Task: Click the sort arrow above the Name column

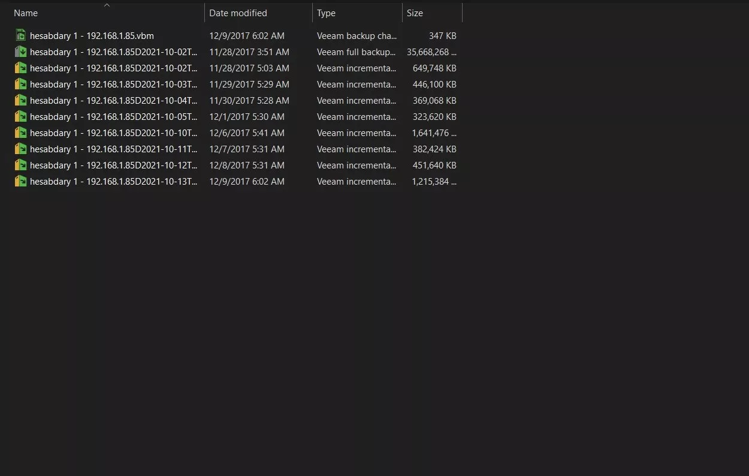Action: click(107, 5)
